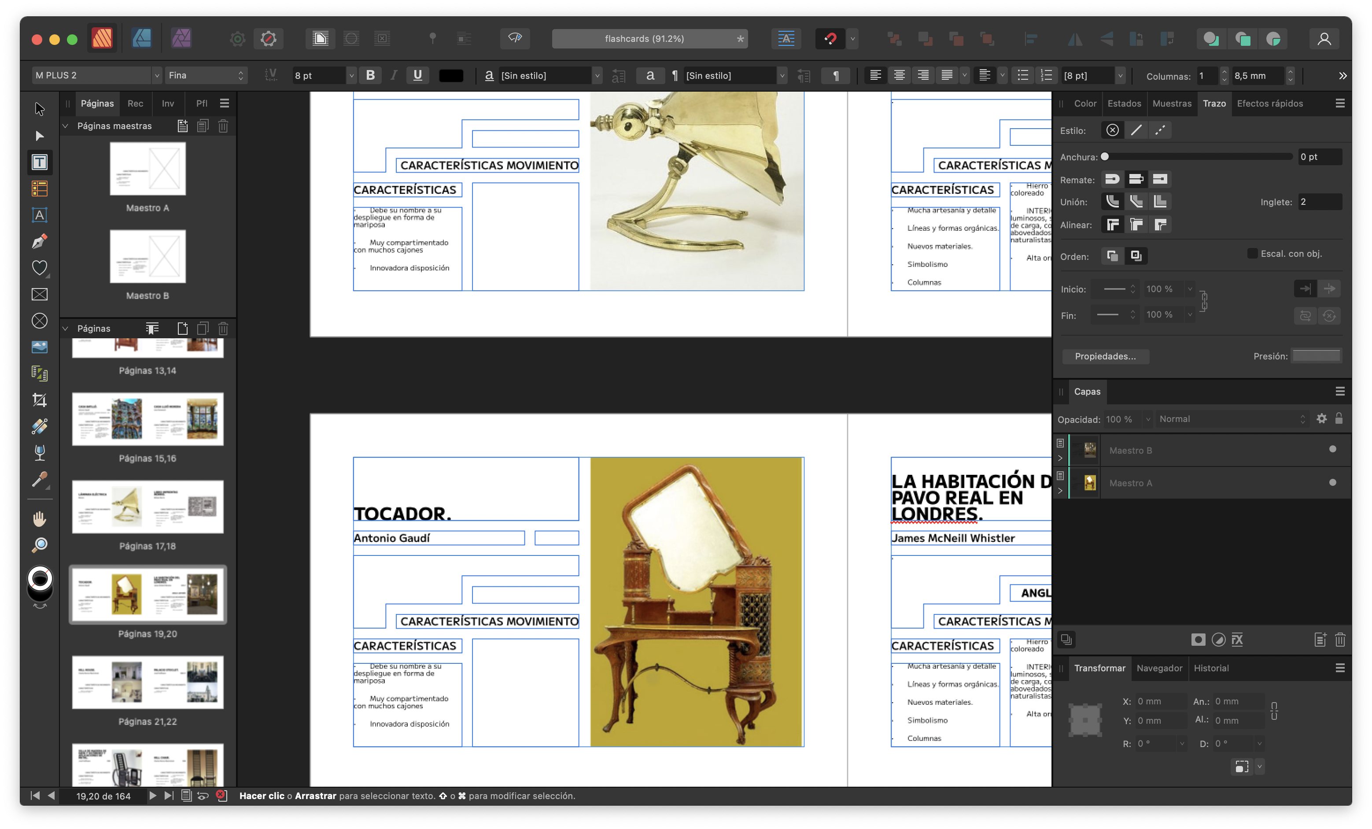
Task: Toggle Bold formatting
Action: pos(370,75)
